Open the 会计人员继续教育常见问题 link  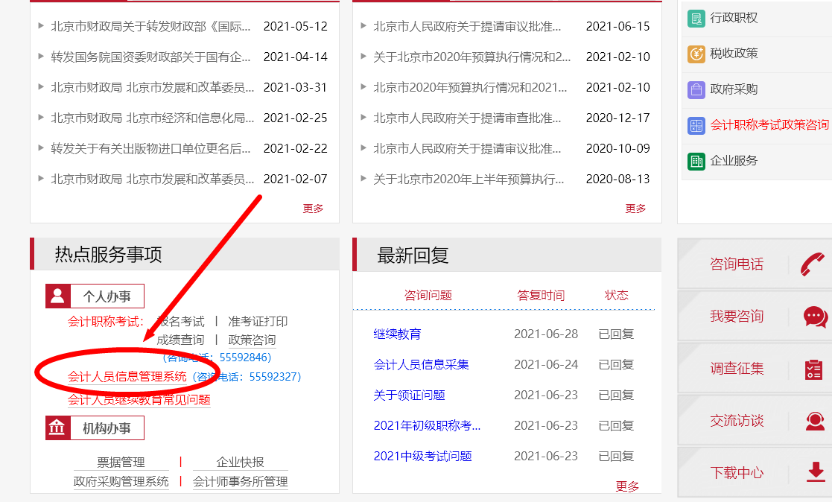(139, 400)
